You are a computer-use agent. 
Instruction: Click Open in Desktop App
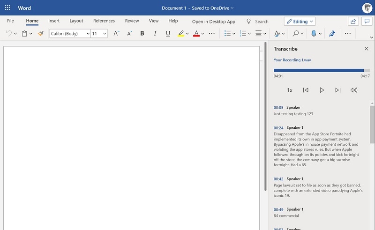click(x=214, y=22)
